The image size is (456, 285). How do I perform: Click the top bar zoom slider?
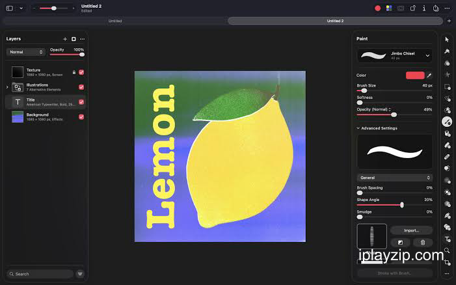(x=53, y=8)
